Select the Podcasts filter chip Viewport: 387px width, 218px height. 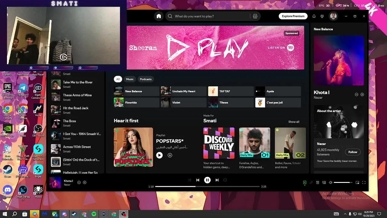pos(146,79)
